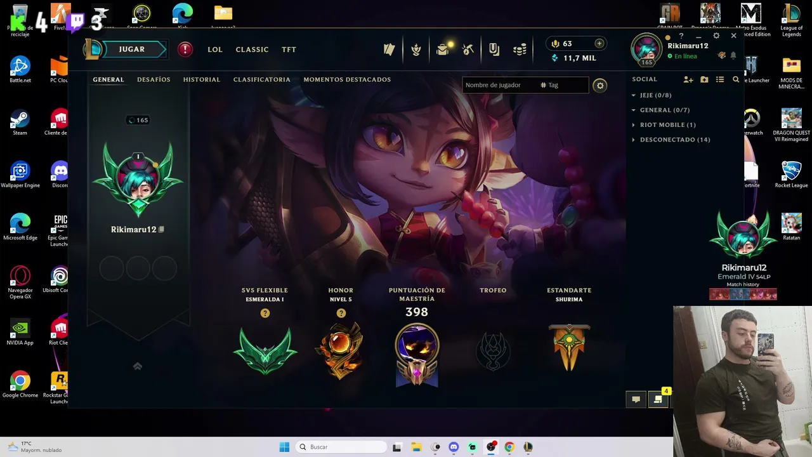Click the Honor help question mark
This screenshot has height=457, width=812.
(x=341, y=314)
